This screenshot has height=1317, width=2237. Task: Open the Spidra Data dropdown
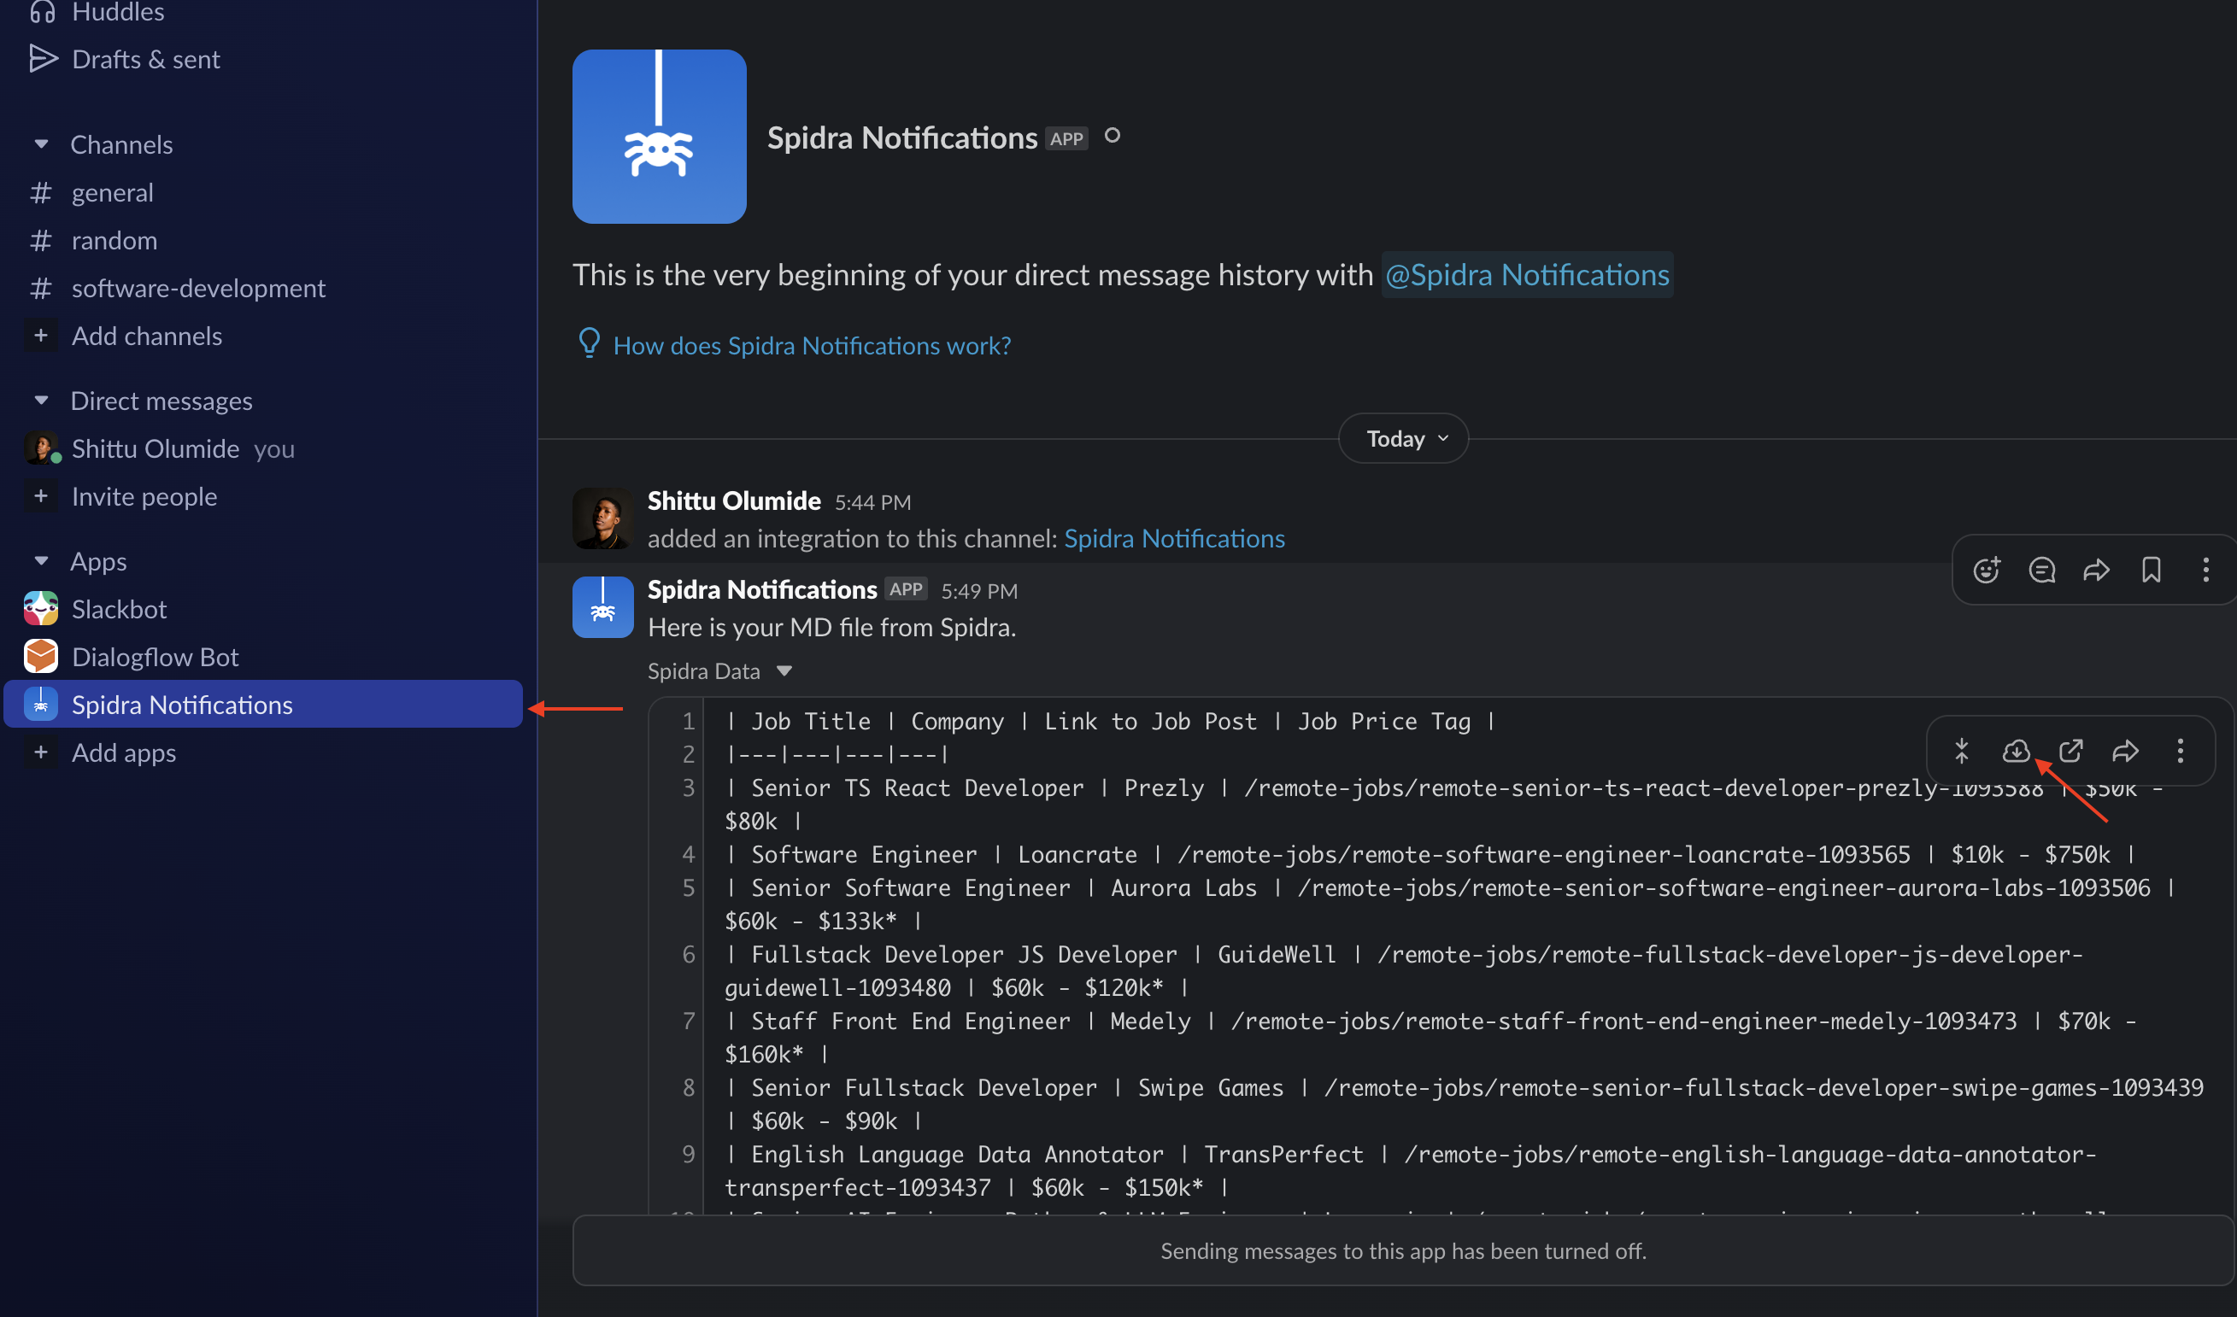(784, 672)
